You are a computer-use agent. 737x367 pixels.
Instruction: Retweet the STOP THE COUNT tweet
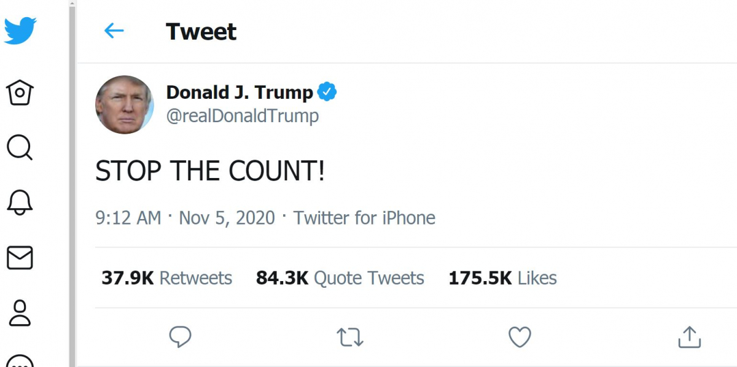[350, 336]
